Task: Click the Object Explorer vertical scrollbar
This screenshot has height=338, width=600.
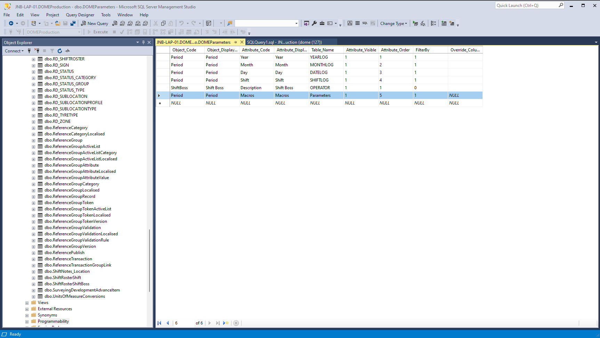Action: (x=149, y=260)
